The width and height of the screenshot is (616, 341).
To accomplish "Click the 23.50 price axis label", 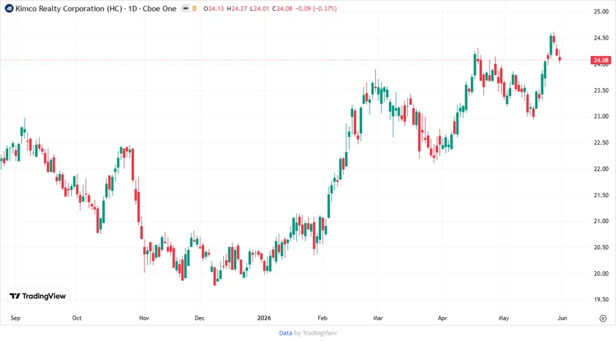I will 601,90.
